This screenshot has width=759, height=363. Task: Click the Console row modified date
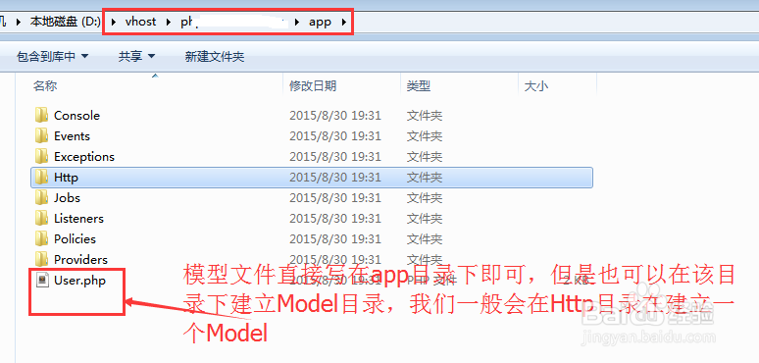pos(335,116)
